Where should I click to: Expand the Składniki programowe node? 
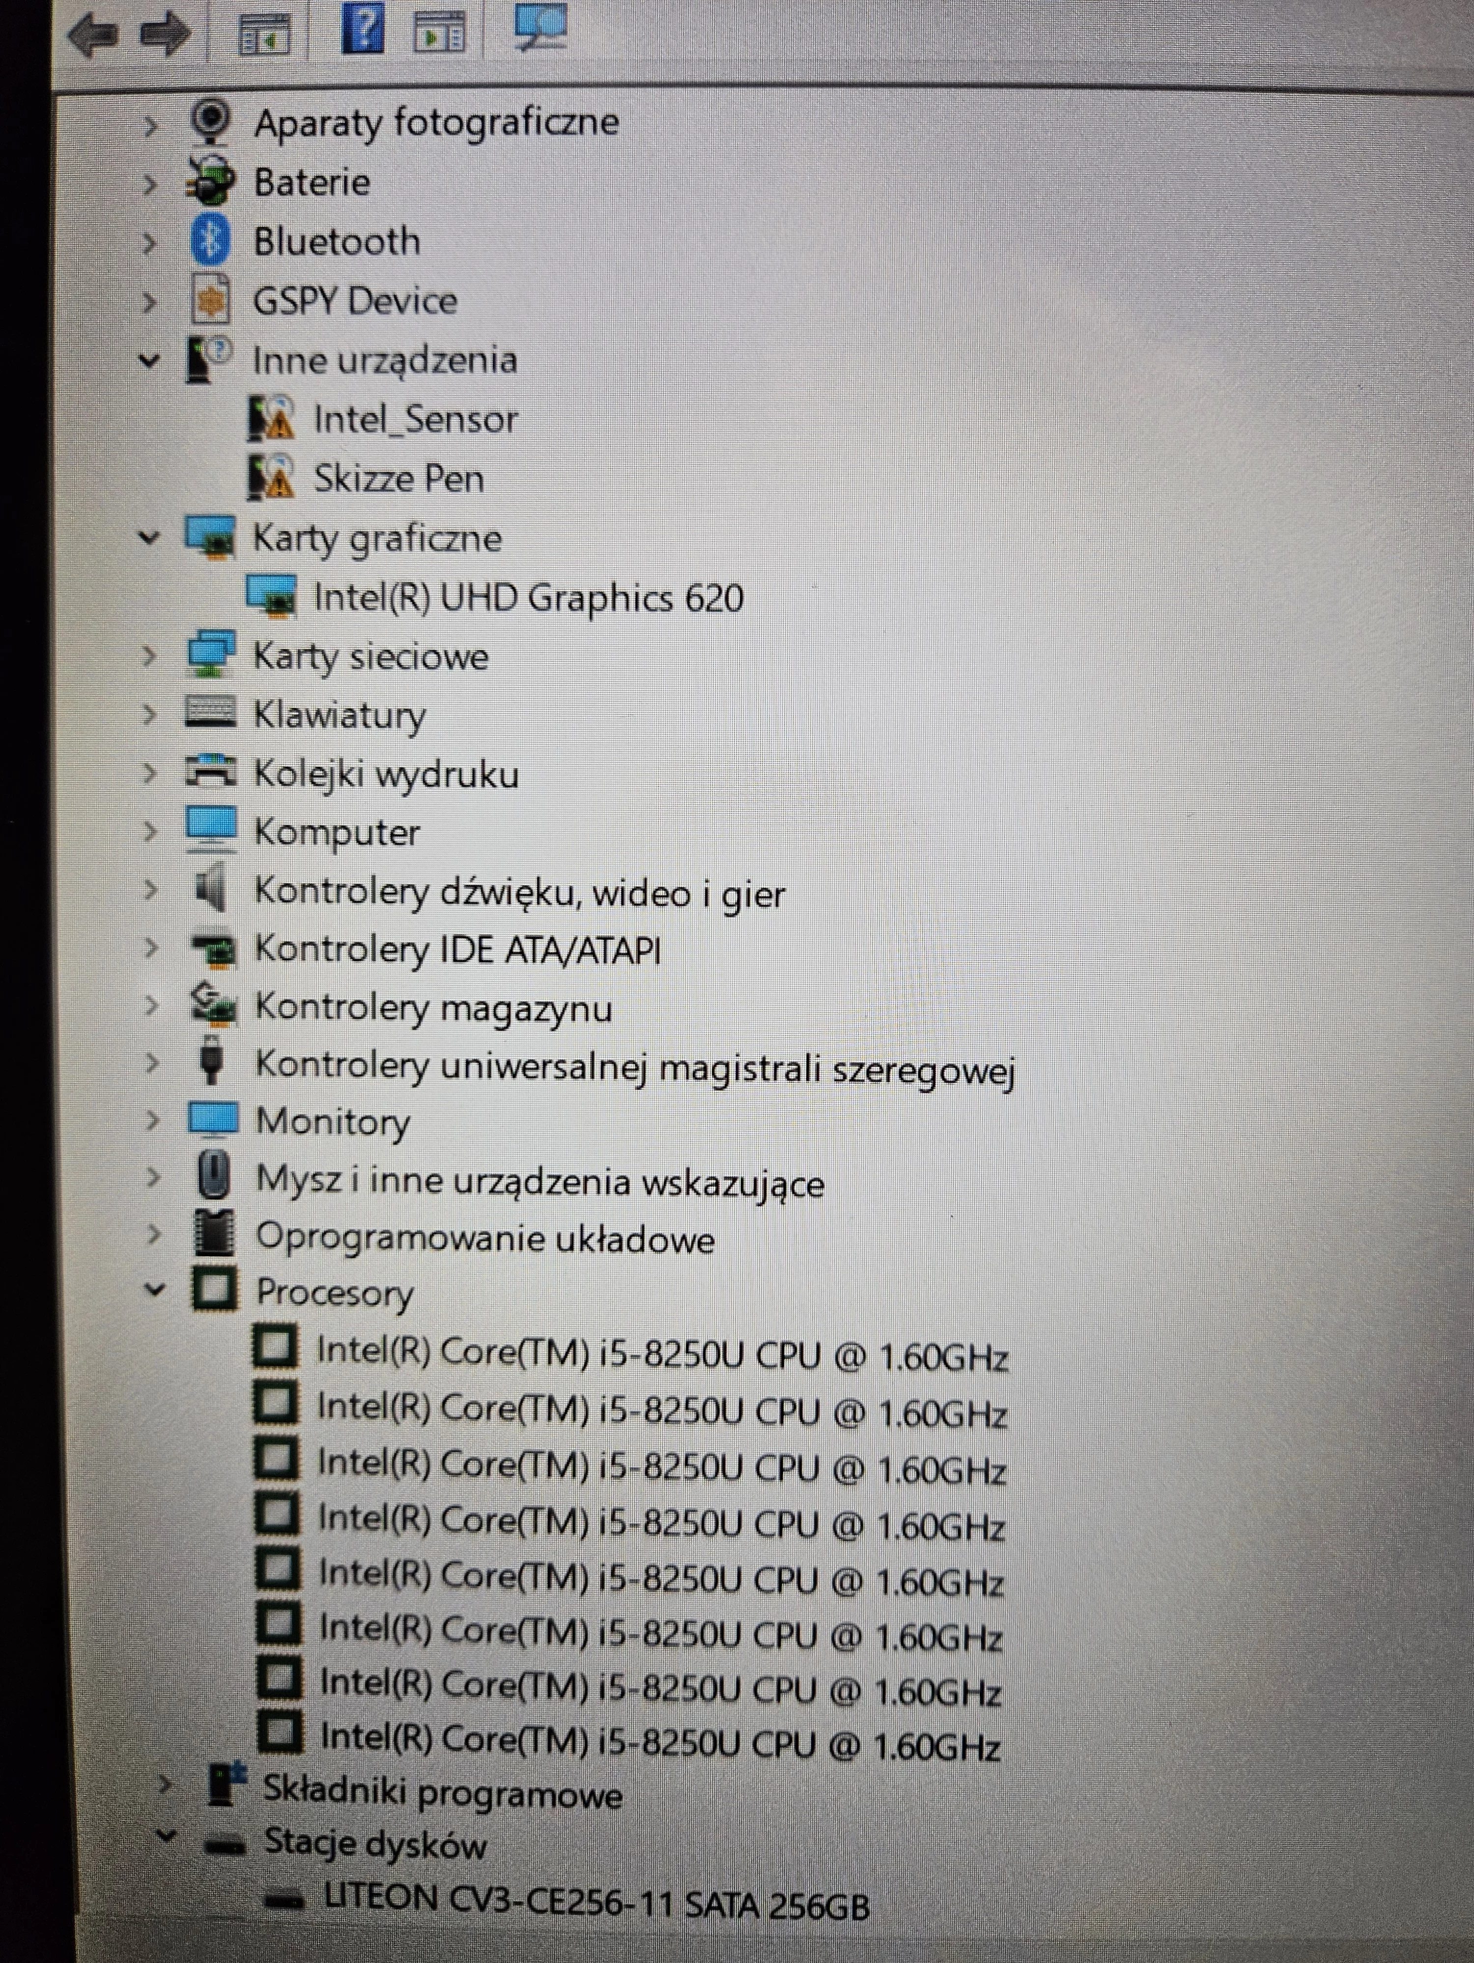coord(165,1785)
